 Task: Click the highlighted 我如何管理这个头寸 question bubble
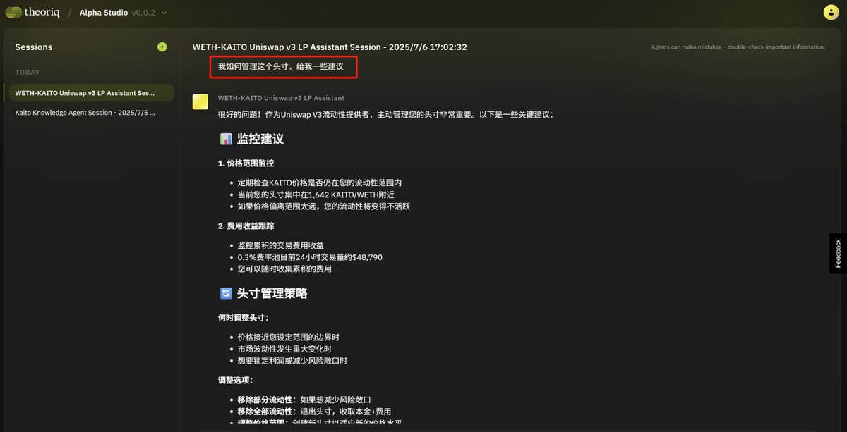[283, 68]
